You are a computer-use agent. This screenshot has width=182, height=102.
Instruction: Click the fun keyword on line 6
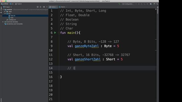click(63, 33)
